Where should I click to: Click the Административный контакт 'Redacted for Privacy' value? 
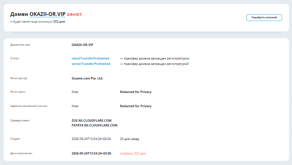click(x=135, y=106)
